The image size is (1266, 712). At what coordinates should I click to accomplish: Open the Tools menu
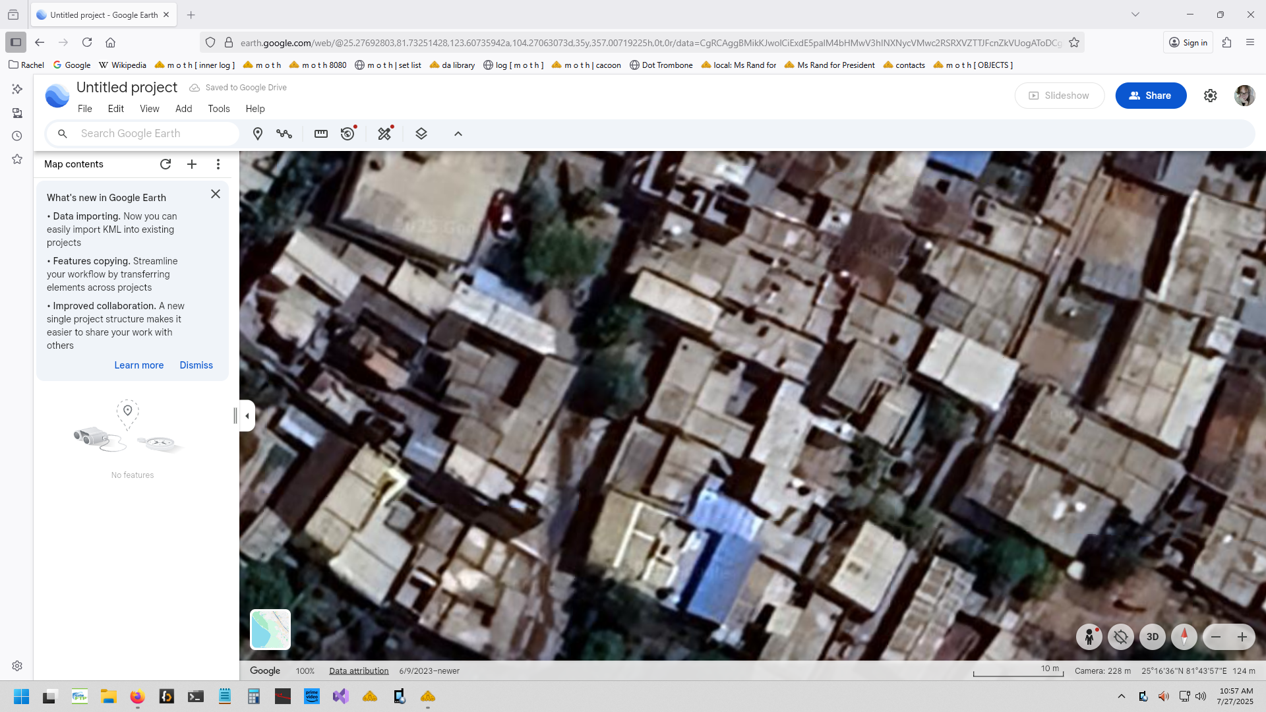(218, 109)
